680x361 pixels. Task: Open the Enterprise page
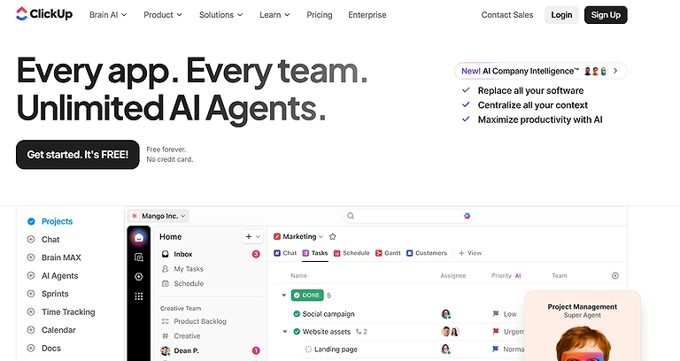coord(367,15)
